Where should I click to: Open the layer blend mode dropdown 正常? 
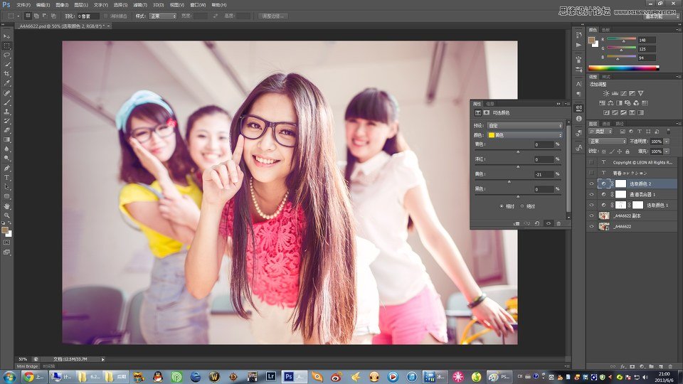point(607,142)
